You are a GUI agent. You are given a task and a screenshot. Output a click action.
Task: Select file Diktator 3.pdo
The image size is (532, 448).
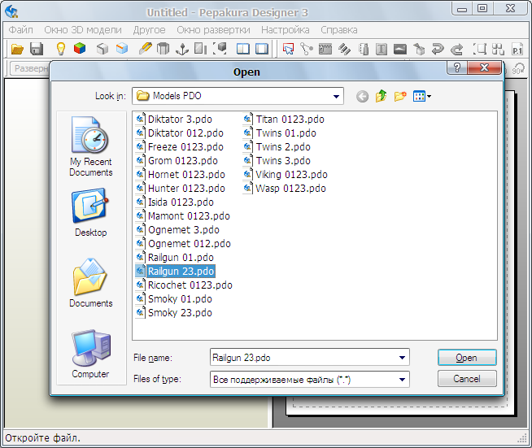174,120
